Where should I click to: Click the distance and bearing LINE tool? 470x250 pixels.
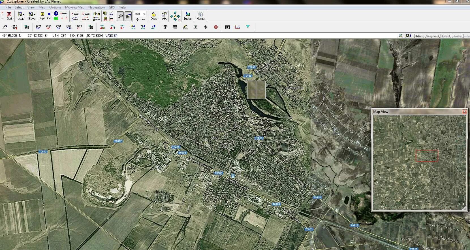pyautogui.click(x=111, y=14)
